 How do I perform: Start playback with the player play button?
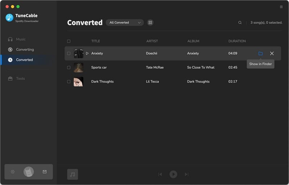pyautogui.click(x=173, y=174)
